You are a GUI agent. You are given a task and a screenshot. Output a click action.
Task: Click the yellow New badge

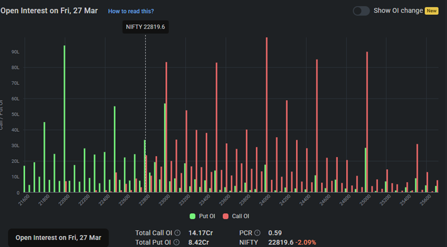(x=432, y=11)
